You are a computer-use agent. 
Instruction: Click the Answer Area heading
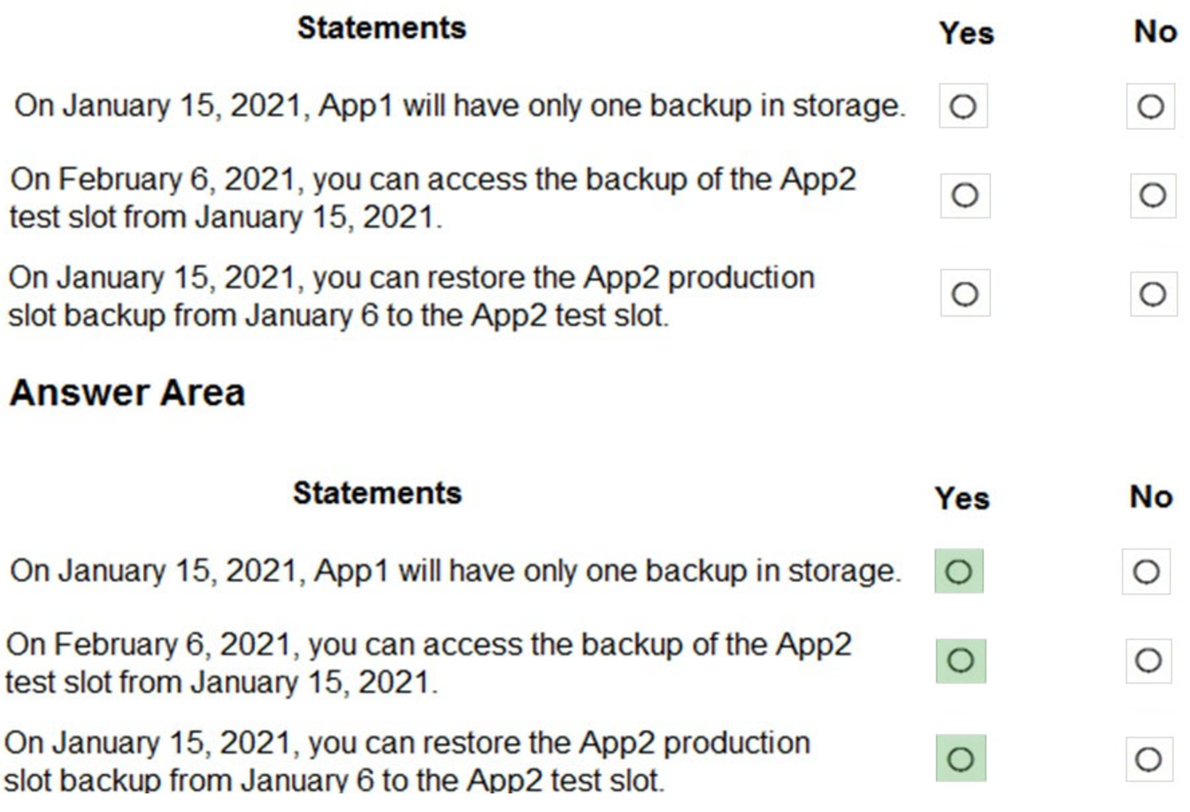click(127, 393)
